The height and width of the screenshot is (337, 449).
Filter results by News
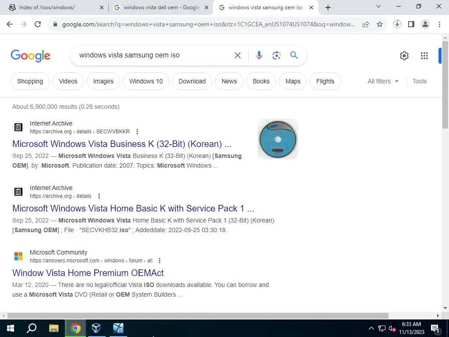coord(229,81)
